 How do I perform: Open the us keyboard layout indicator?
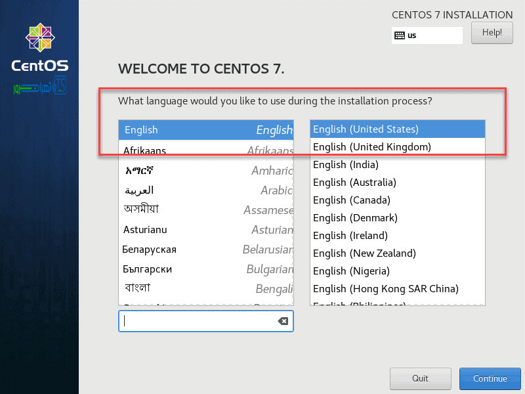pos(427,35)
